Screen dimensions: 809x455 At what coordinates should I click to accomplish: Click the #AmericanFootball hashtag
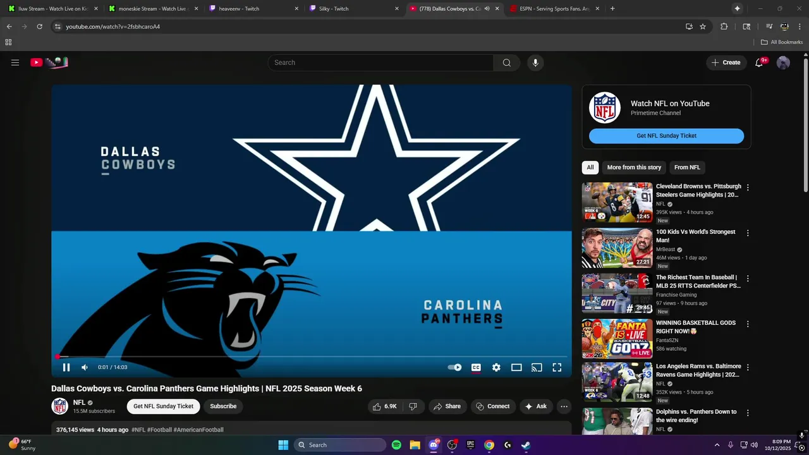(x=198, y=430)
